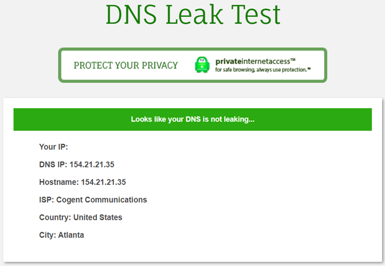Click the green Private Internet Access robot icon
This screenshot has height=266, width=385.
coord(202,65)
